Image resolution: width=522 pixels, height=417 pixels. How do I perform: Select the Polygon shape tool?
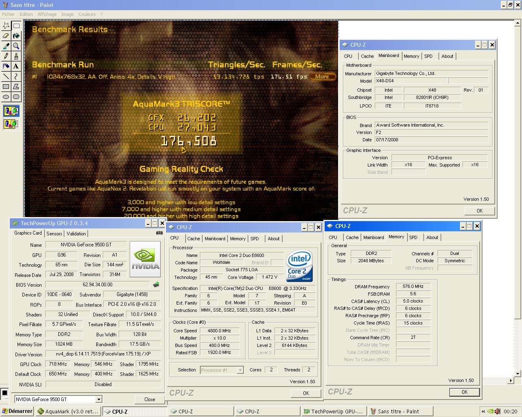click(x=16, y=87)
